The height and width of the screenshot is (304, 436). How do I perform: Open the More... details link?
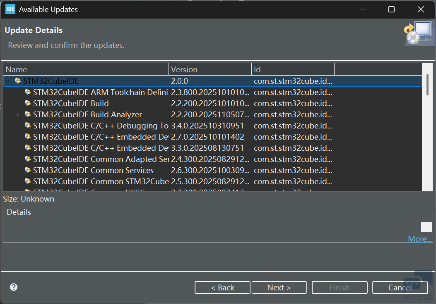click(x=419, y=239)
